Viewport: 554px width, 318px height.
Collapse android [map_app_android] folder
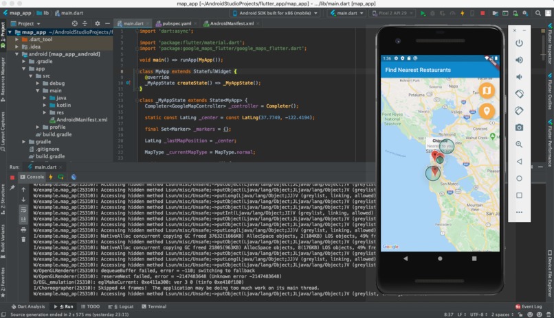tap(16, 54)
